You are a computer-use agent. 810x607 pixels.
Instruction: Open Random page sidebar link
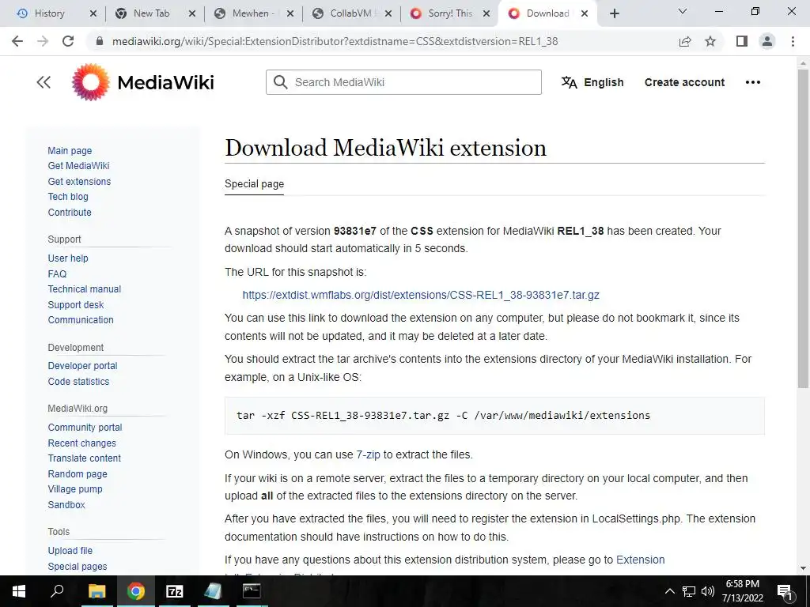pyautogui.click(x=78, y=474)
